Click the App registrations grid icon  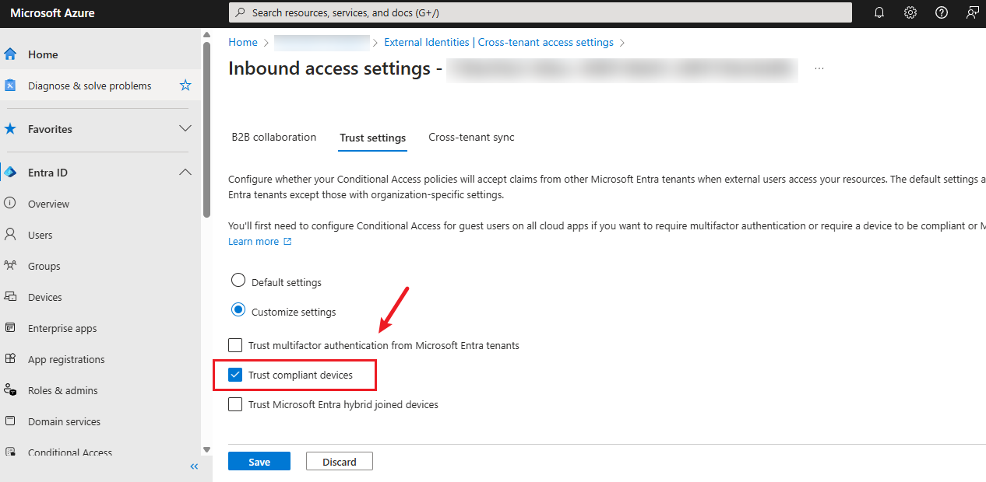[10, 359]
